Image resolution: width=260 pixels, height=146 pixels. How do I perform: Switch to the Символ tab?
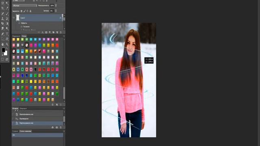pos(15,131)
